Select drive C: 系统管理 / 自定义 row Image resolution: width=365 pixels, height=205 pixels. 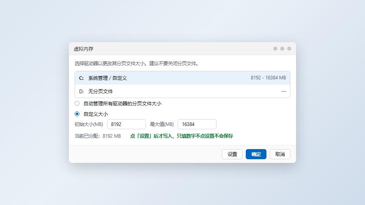[182, 78]
